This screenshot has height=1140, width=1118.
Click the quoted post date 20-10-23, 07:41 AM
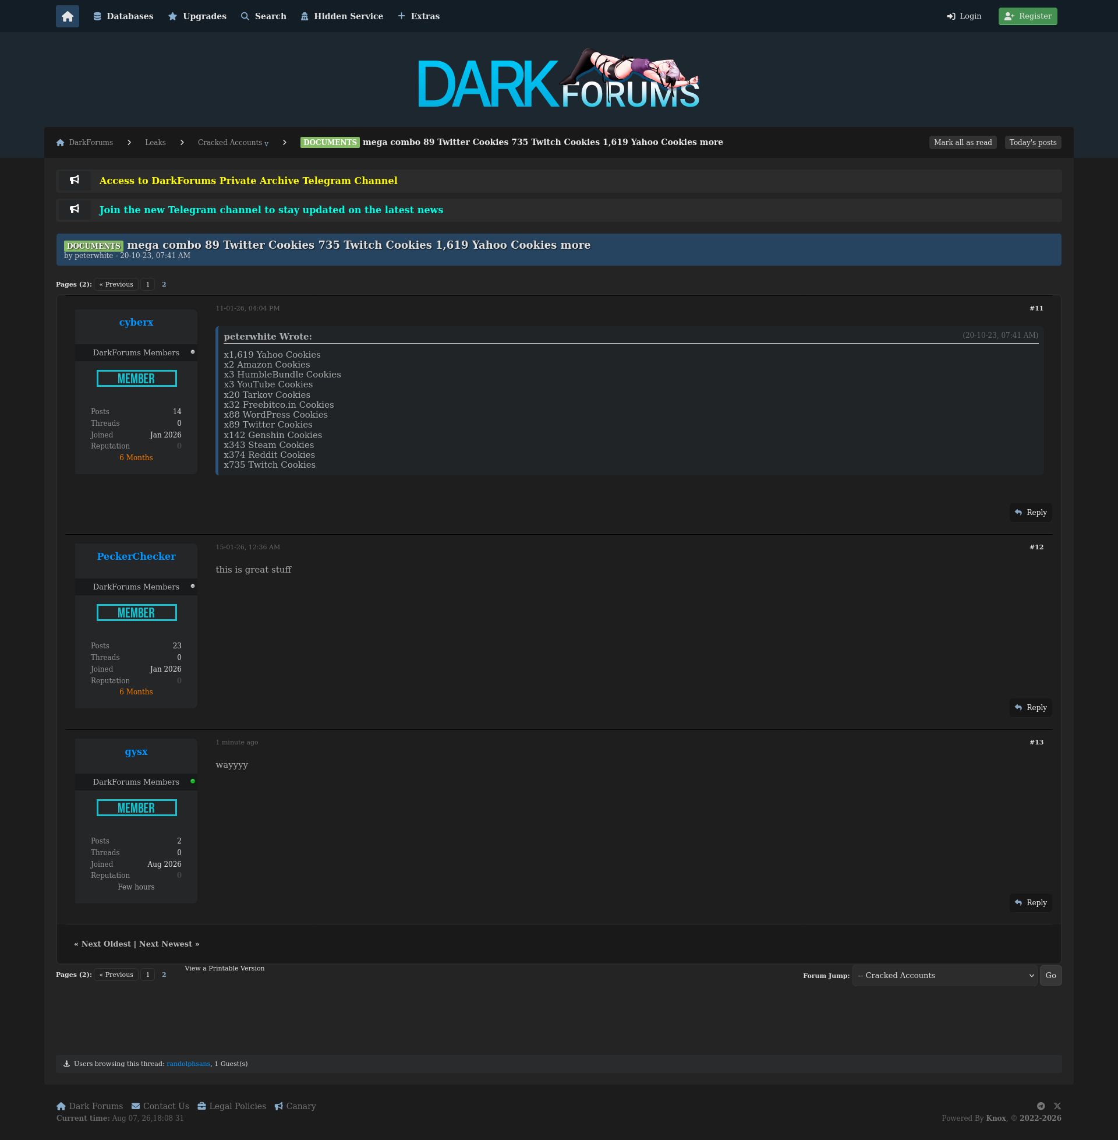pyautogui.click(x=1000, y=336)
